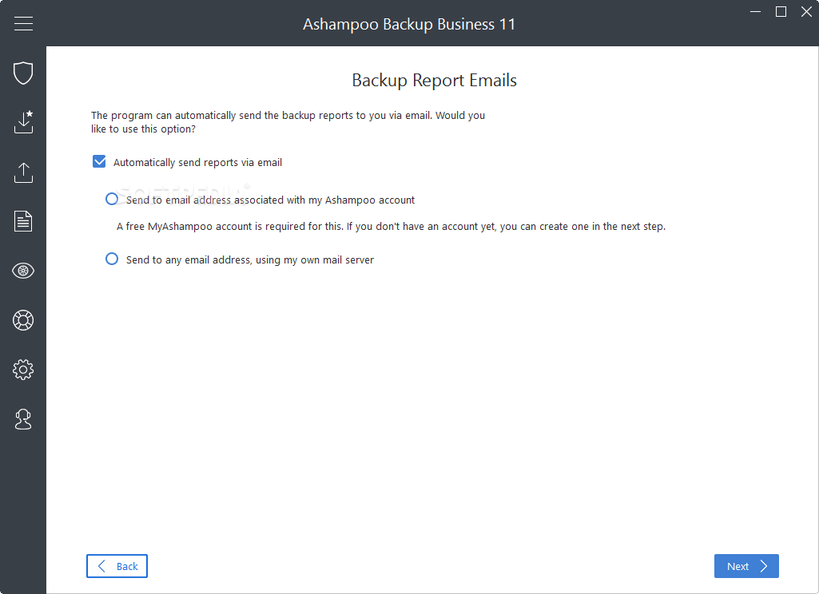This screenshot has height=594, width=819.
Task: Click the Ashampoo Backup Business 11 title
Action: (x=409, y=24)
